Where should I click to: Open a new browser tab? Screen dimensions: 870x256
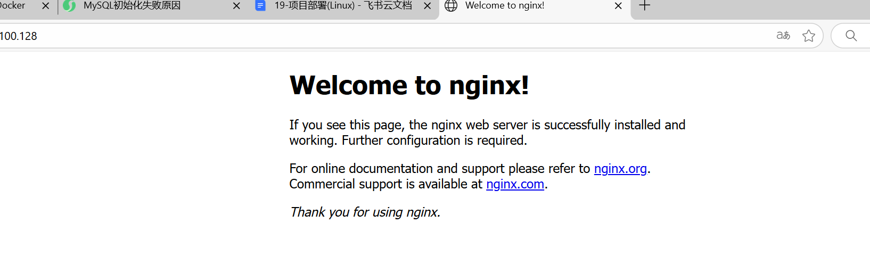(645, 6)
